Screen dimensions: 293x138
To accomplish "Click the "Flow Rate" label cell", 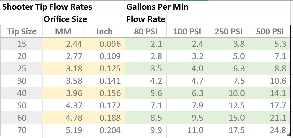I will pos(146,19).
